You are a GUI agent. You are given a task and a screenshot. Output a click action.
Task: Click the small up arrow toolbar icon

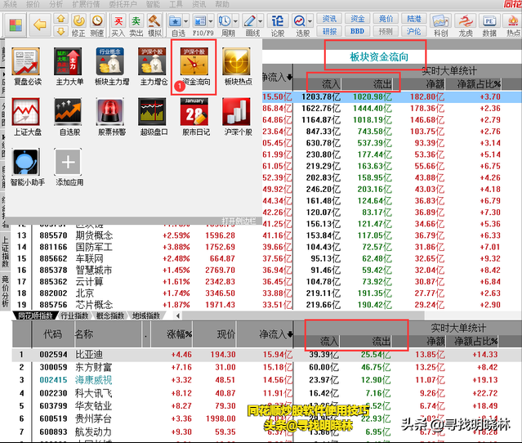click(x=61, y=19)
